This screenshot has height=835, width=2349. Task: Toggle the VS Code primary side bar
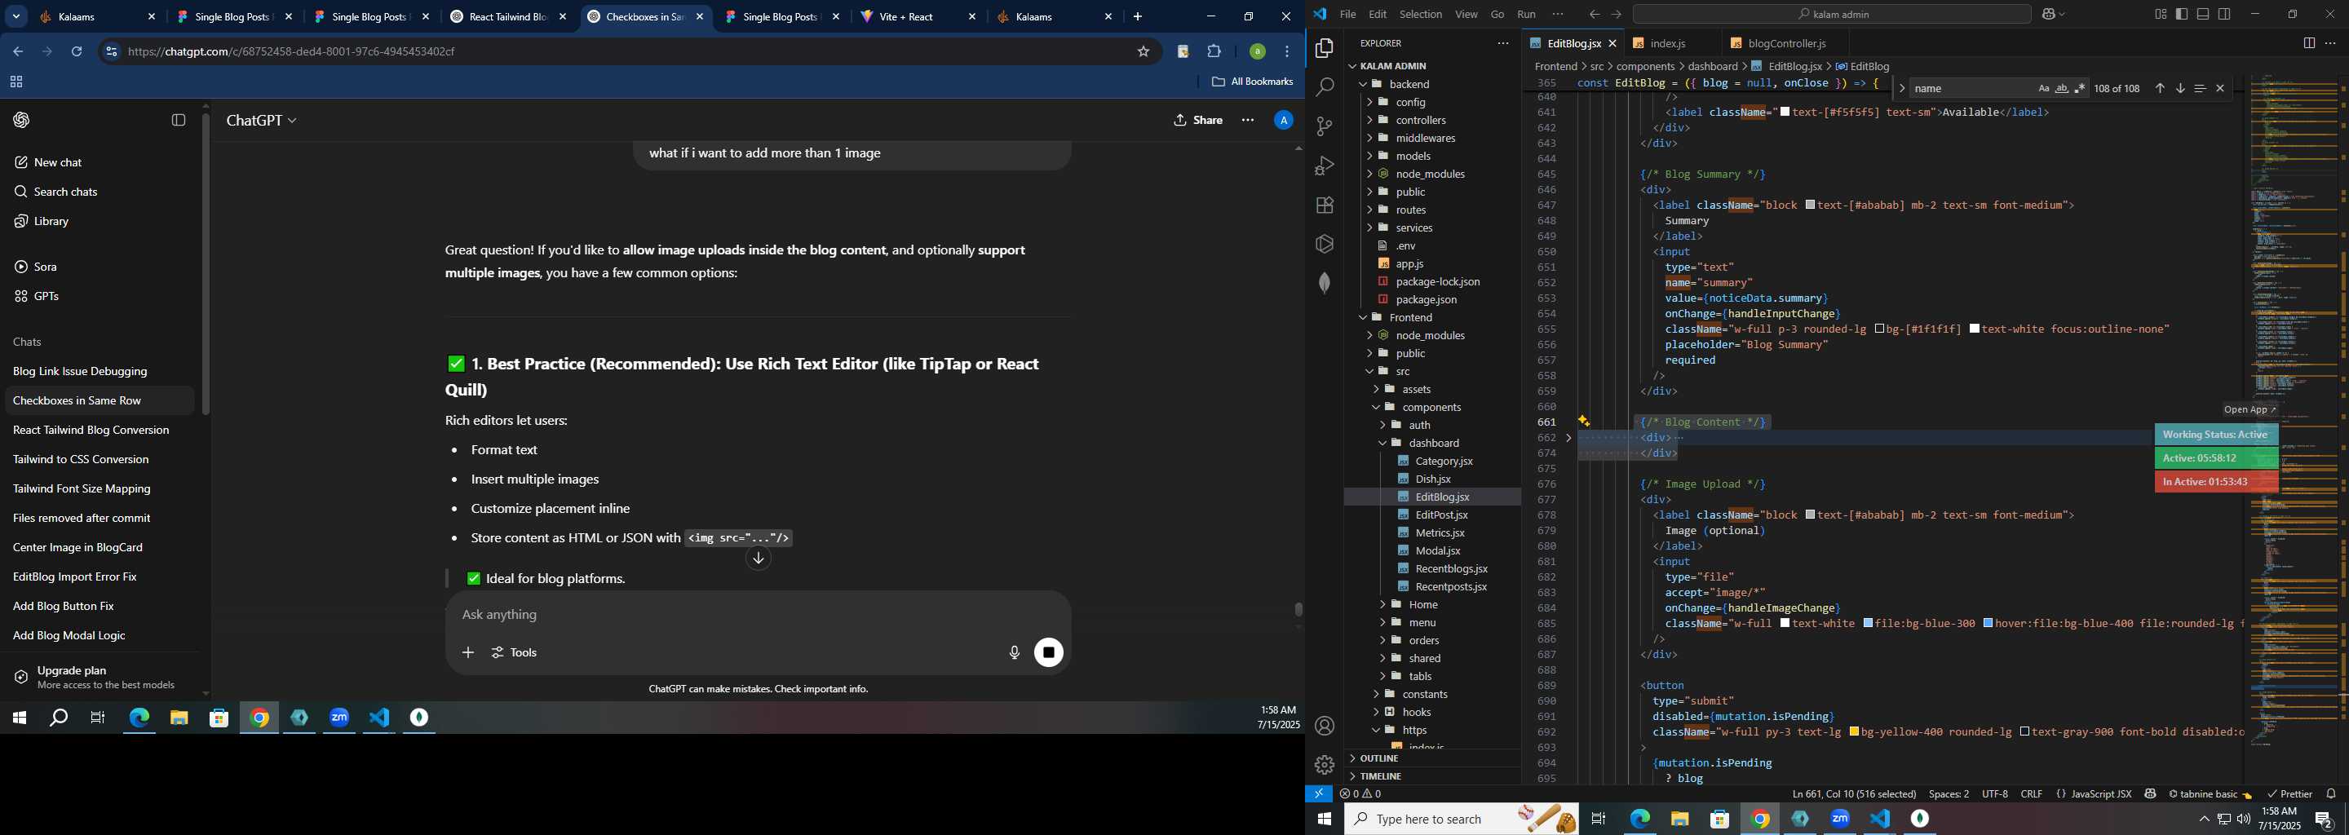pyautogui.click(x=2182, y=15)
